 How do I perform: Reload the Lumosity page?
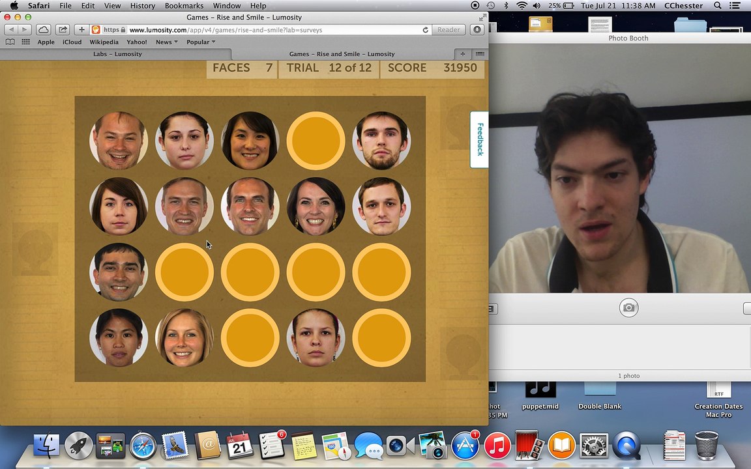(x=425, y=30)
